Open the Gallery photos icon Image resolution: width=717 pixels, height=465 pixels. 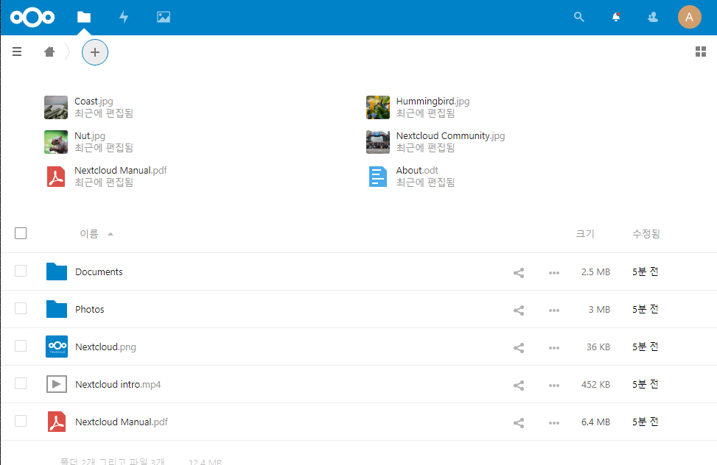coord(164,18)
